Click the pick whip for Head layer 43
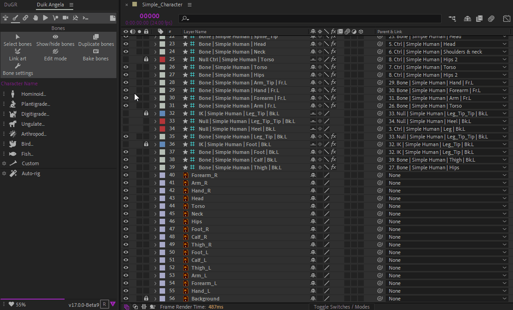This screenshot has height=310, width=513. point(380,198)
